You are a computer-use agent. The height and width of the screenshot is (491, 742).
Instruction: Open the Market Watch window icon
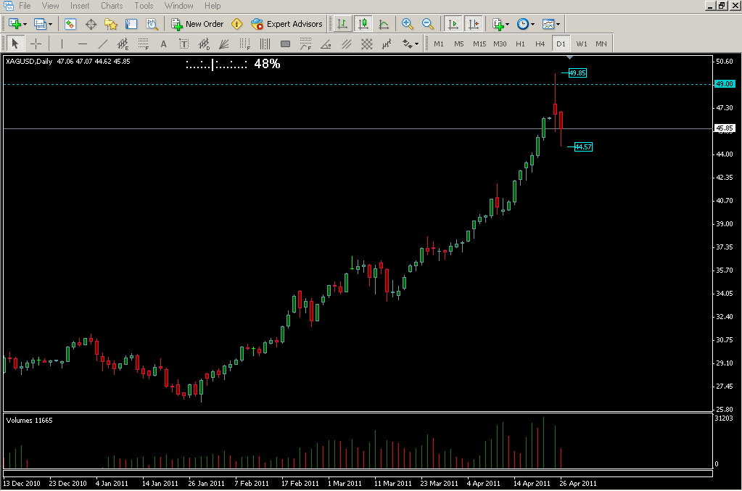tap(70, 24)
